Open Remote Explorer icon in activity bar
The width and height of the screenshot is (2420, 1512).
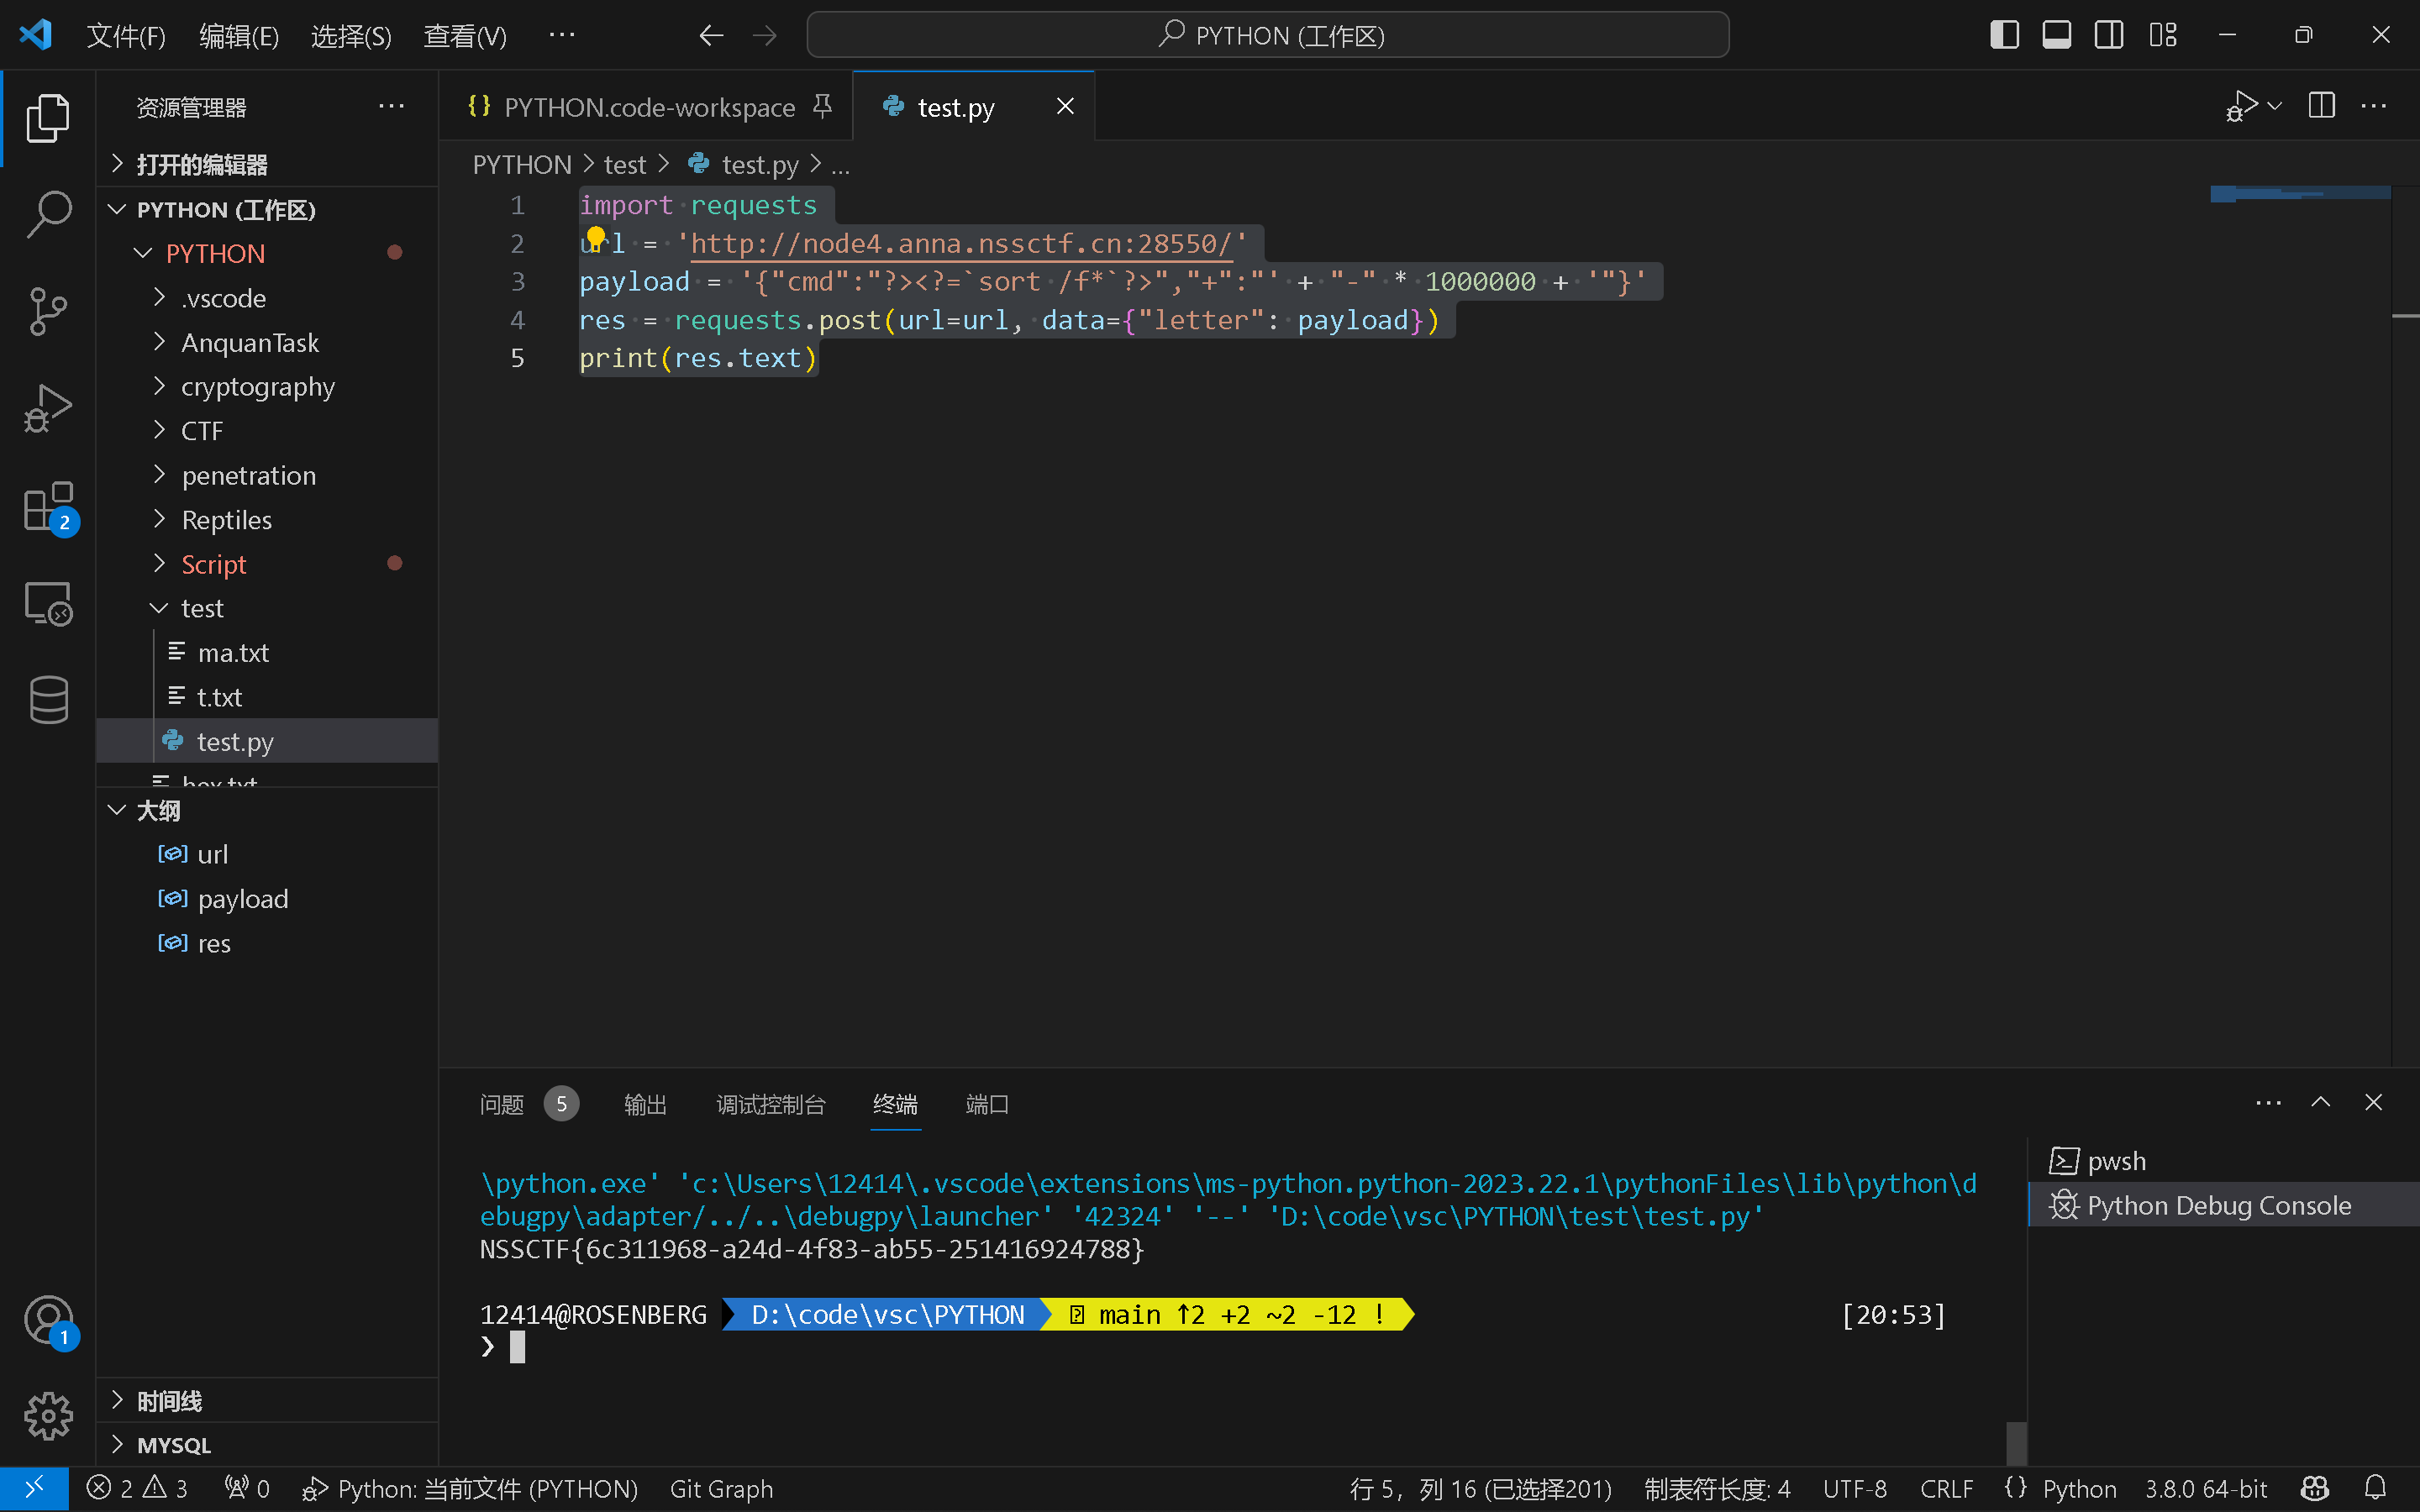click(47, 604)
